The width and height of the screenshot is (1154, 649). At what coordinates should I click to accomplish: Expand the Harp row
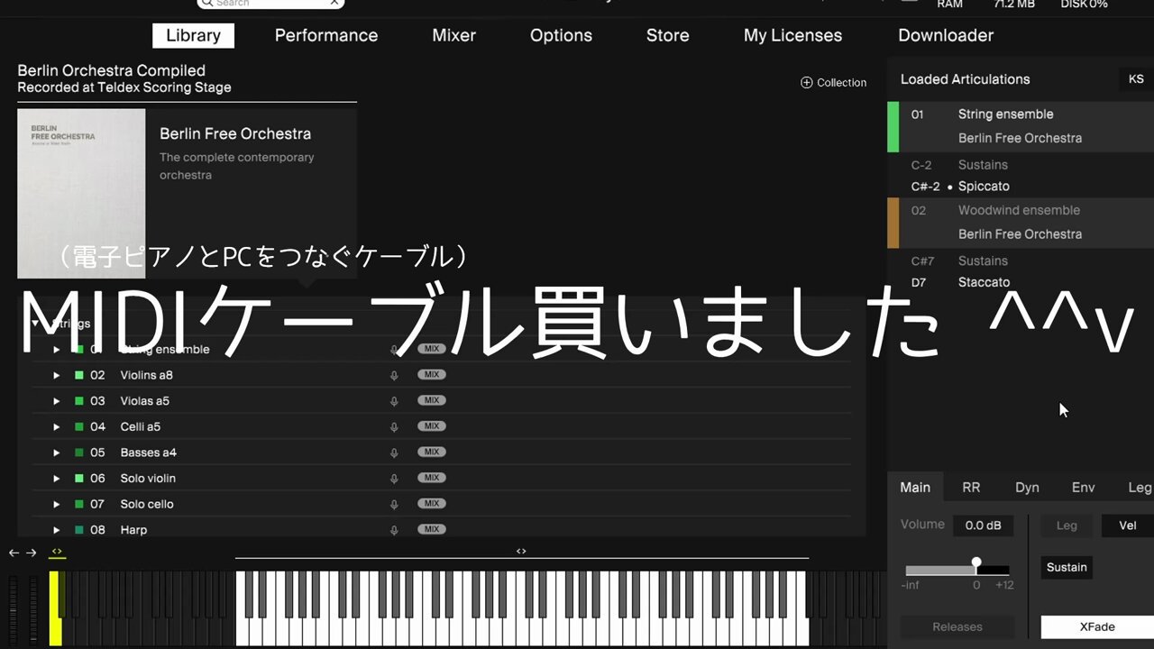tap(57, 530)
